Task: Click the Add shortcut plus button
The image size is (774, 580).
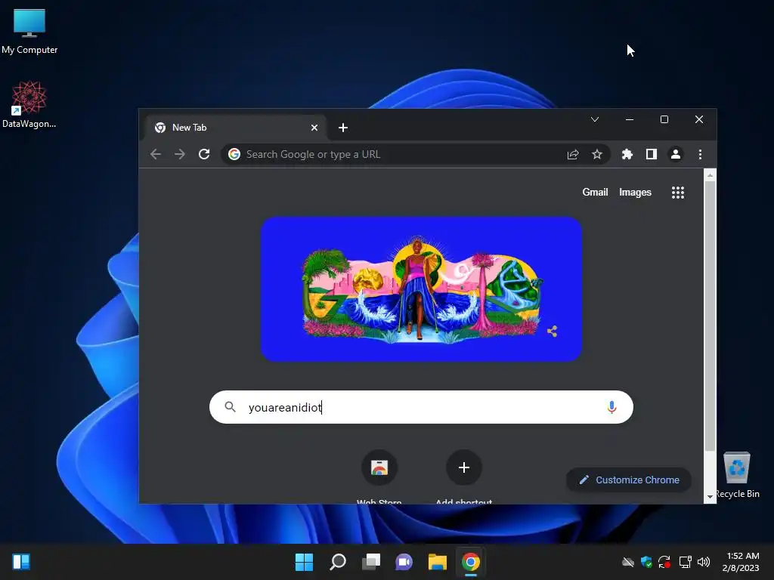Action: (463, 467)
